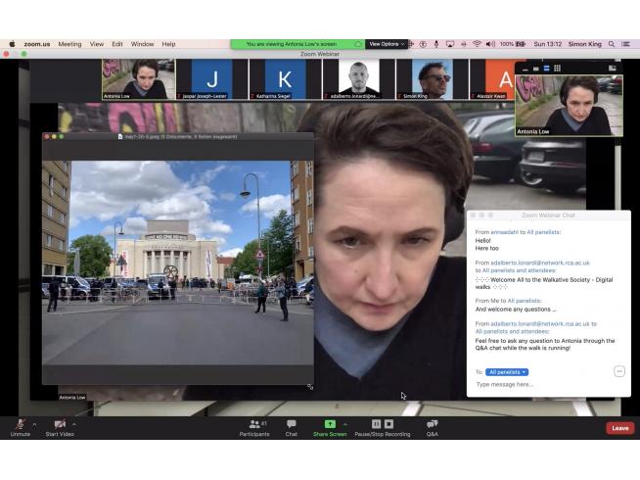Switch floating video to grid view
The image size is (640, 480).
click(558, 69)
